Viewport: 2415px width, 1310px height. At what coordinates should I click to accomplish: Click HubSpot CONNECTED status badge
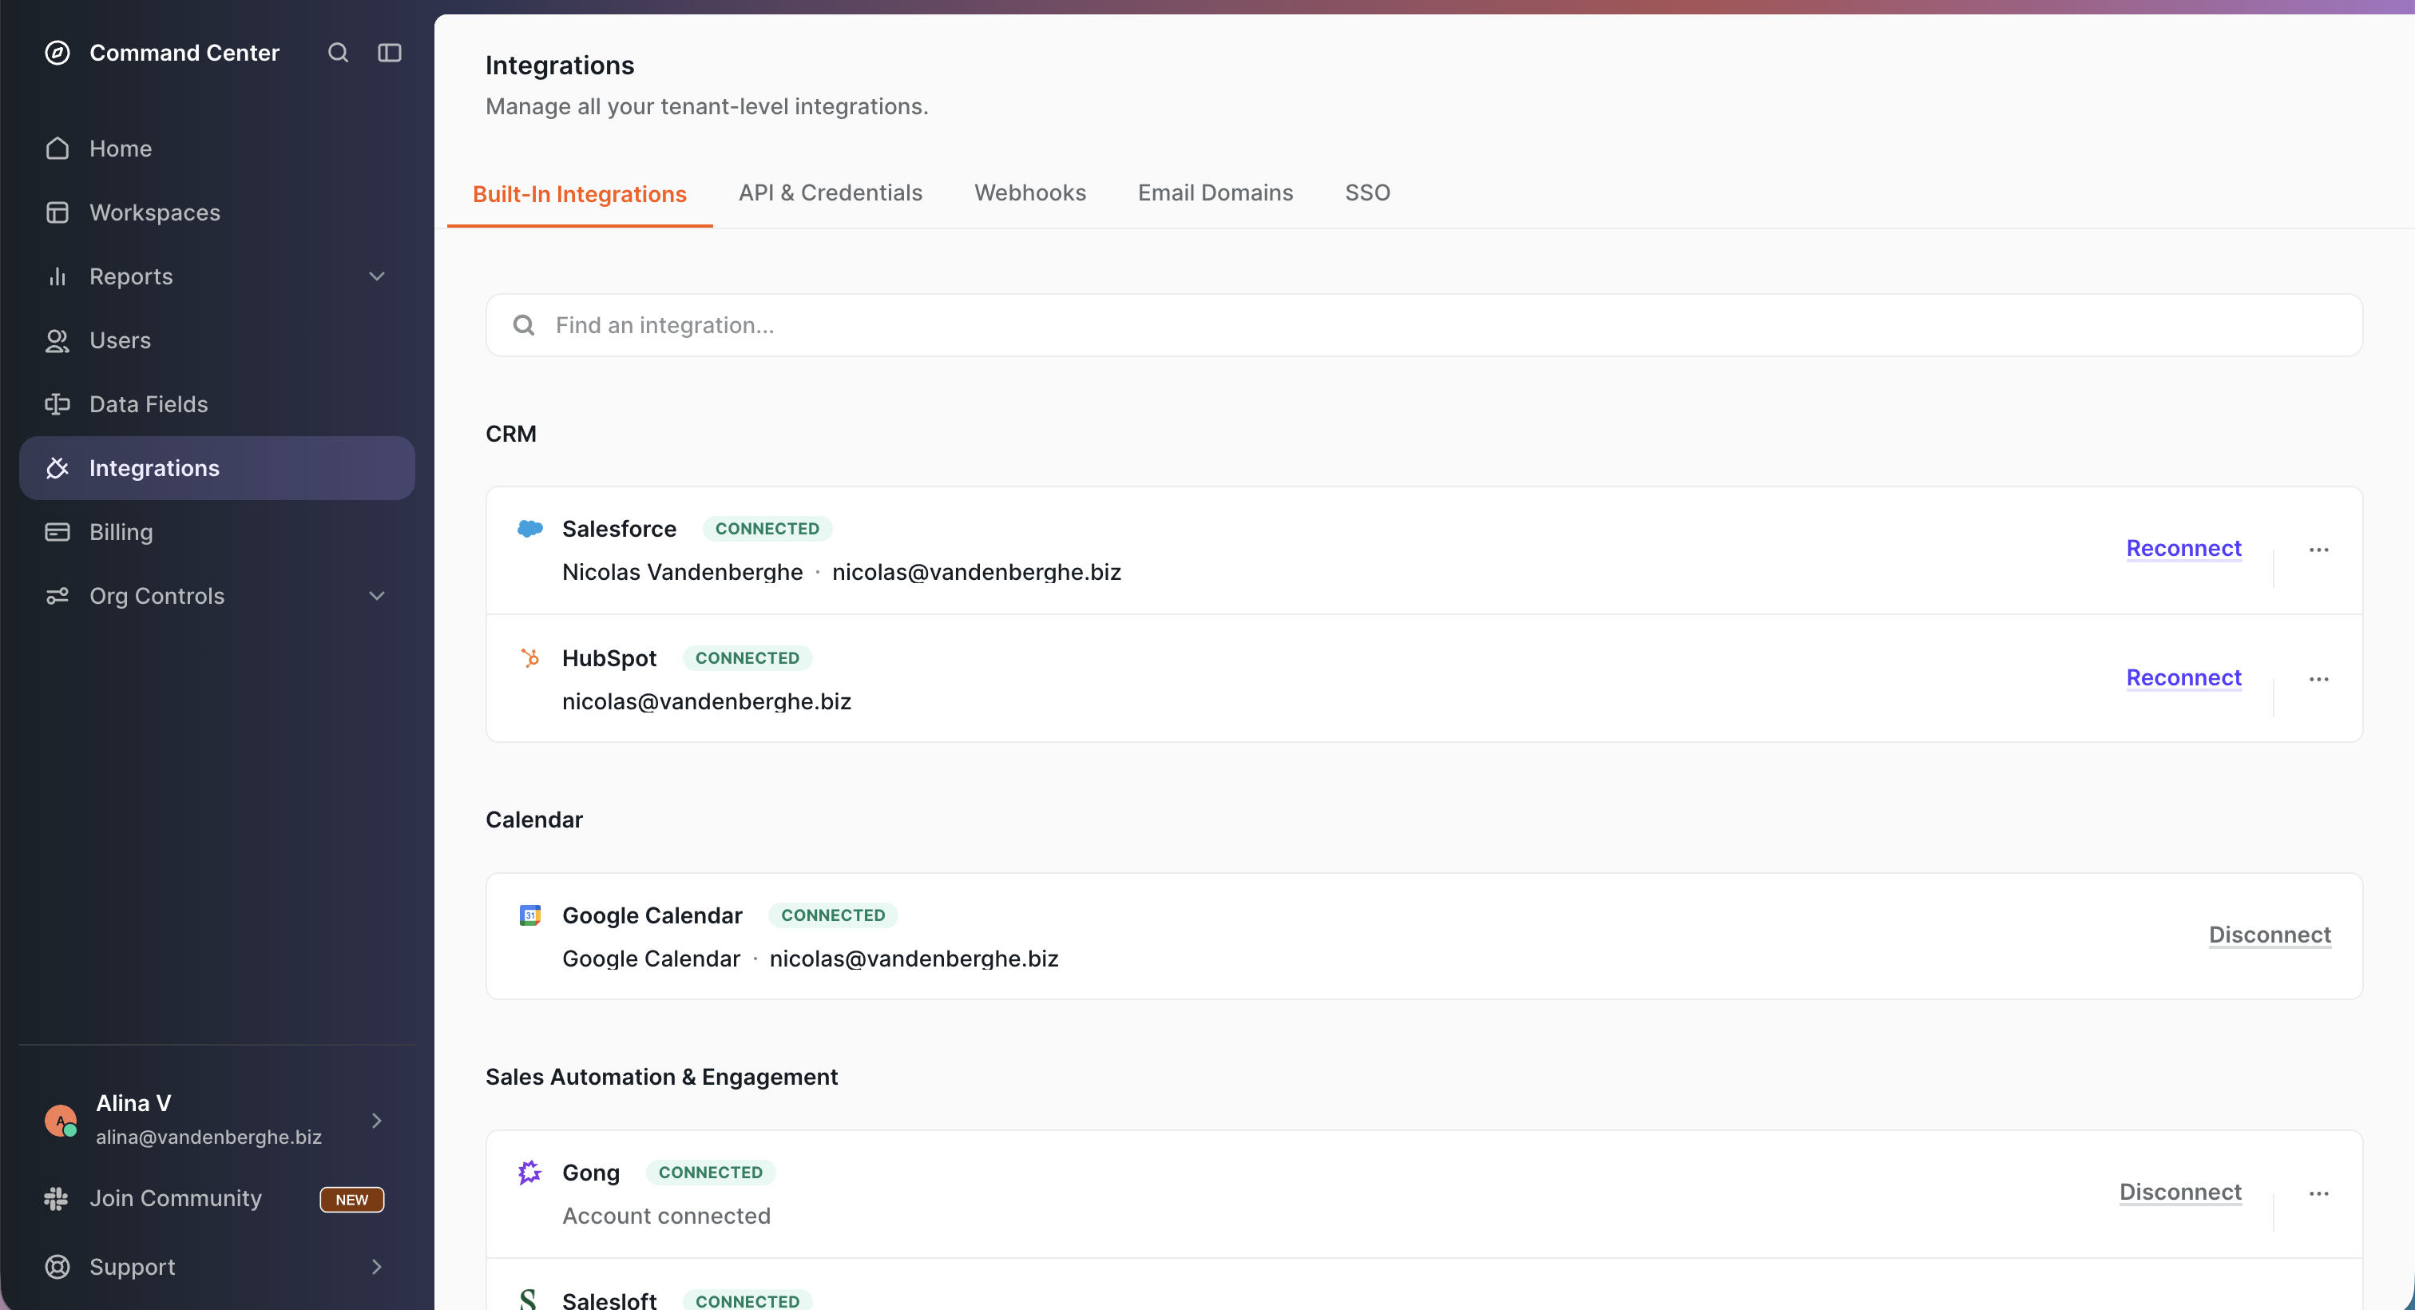[x=747, y=657]
